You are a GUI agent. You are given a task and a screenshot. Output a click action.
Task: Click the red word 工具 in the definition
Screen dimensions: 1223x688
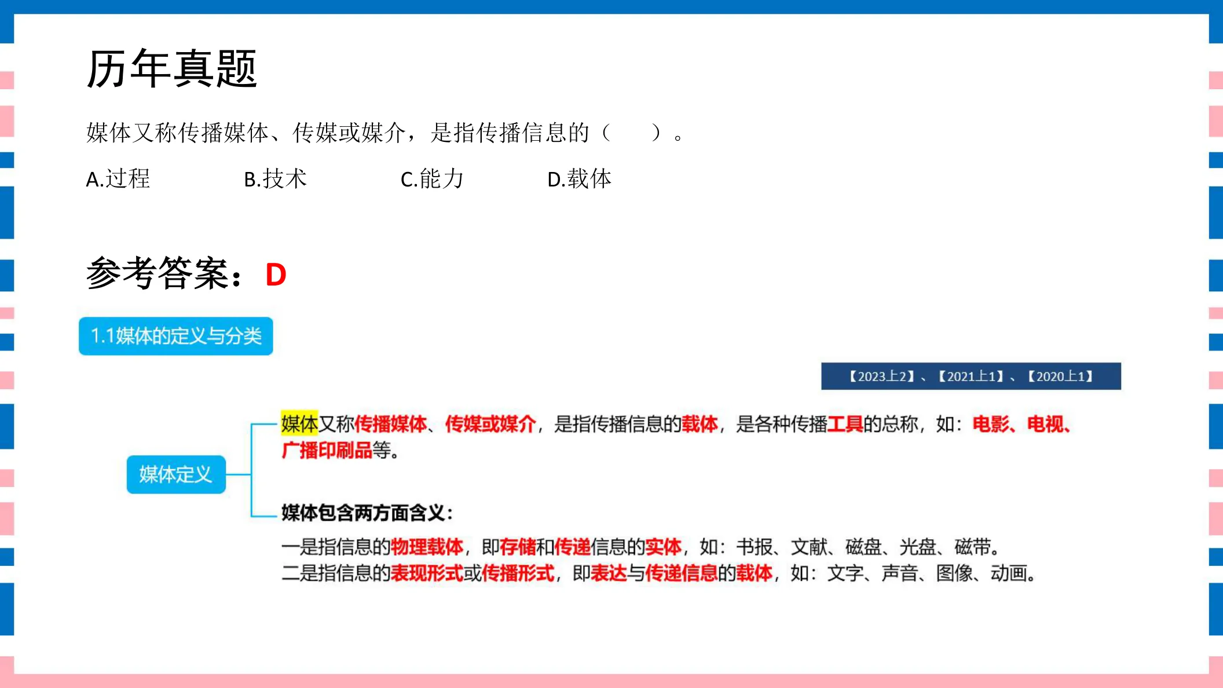tap(845, 424)
